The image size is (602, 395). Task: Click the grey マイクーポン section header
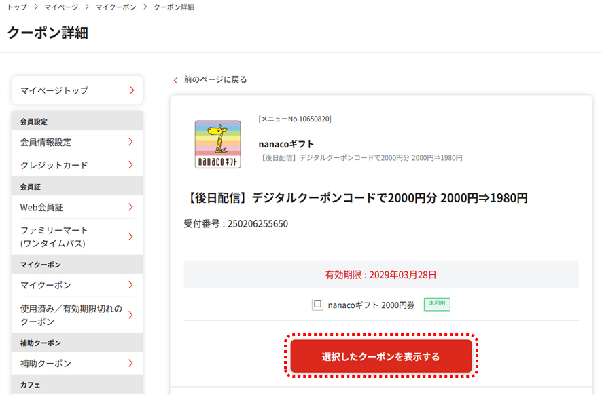[77, 264]
